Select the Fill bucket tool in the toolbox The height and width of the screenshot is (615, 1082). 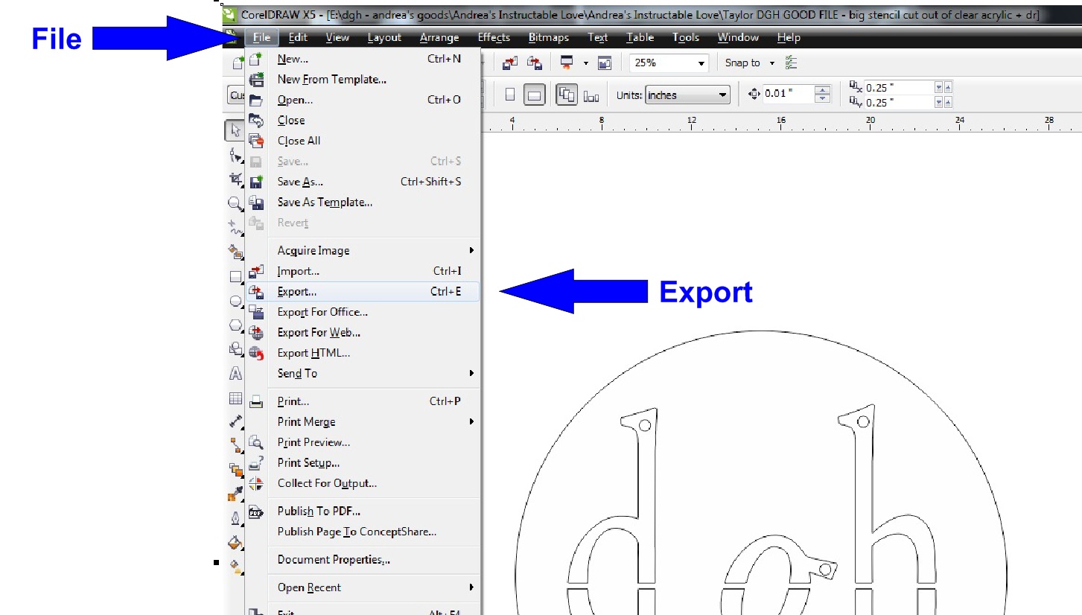tap(235, 542)
